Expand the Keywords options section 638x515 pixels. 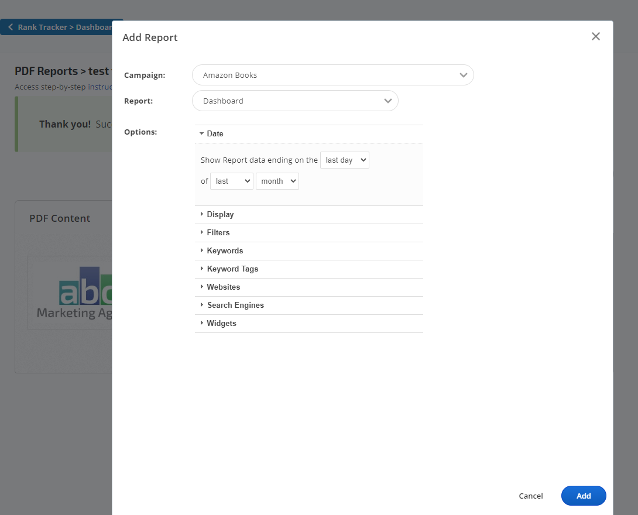(225, 250)
